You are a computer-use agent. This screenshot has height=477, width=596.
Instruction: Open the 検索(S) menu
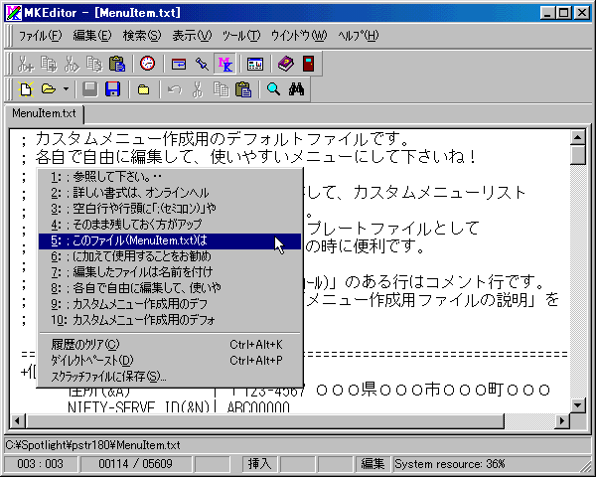coord(142,36)
